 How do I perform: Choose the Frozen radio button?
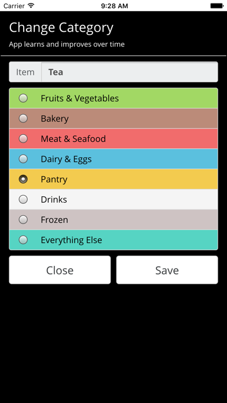tap(23, 220)
